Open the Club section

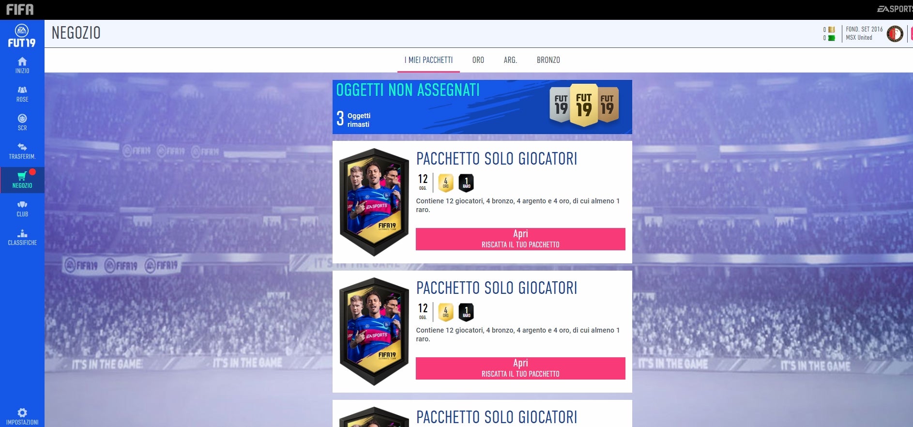(x=22, y=209)
